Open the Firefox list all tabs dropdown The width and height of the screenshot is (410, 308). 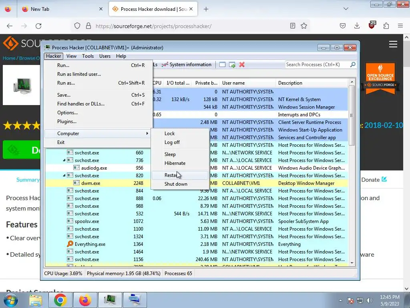click(346, 9)
